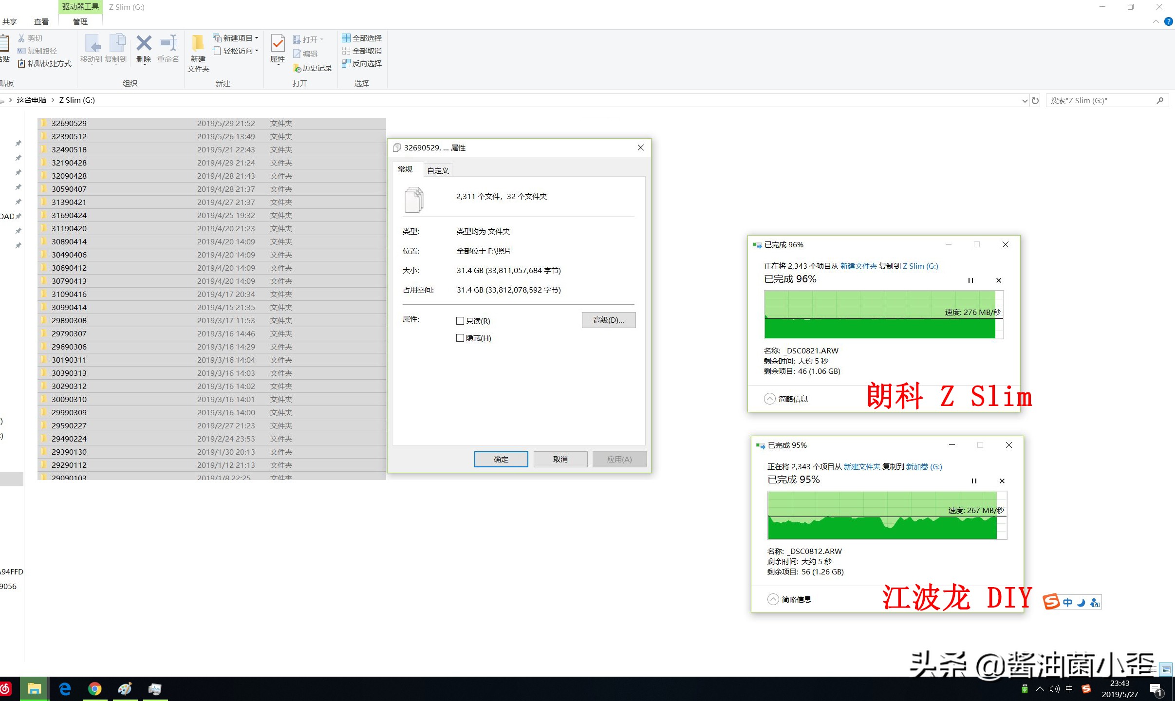1175x701 pixels.
Task: Click the Properties (属性) ribbon icon
Action: click(x=278, y=44)
